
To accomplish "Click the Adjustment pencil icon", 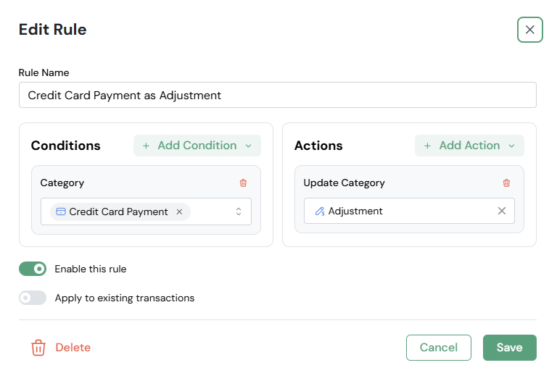I will pyautogui.click(x=320, y=211).
